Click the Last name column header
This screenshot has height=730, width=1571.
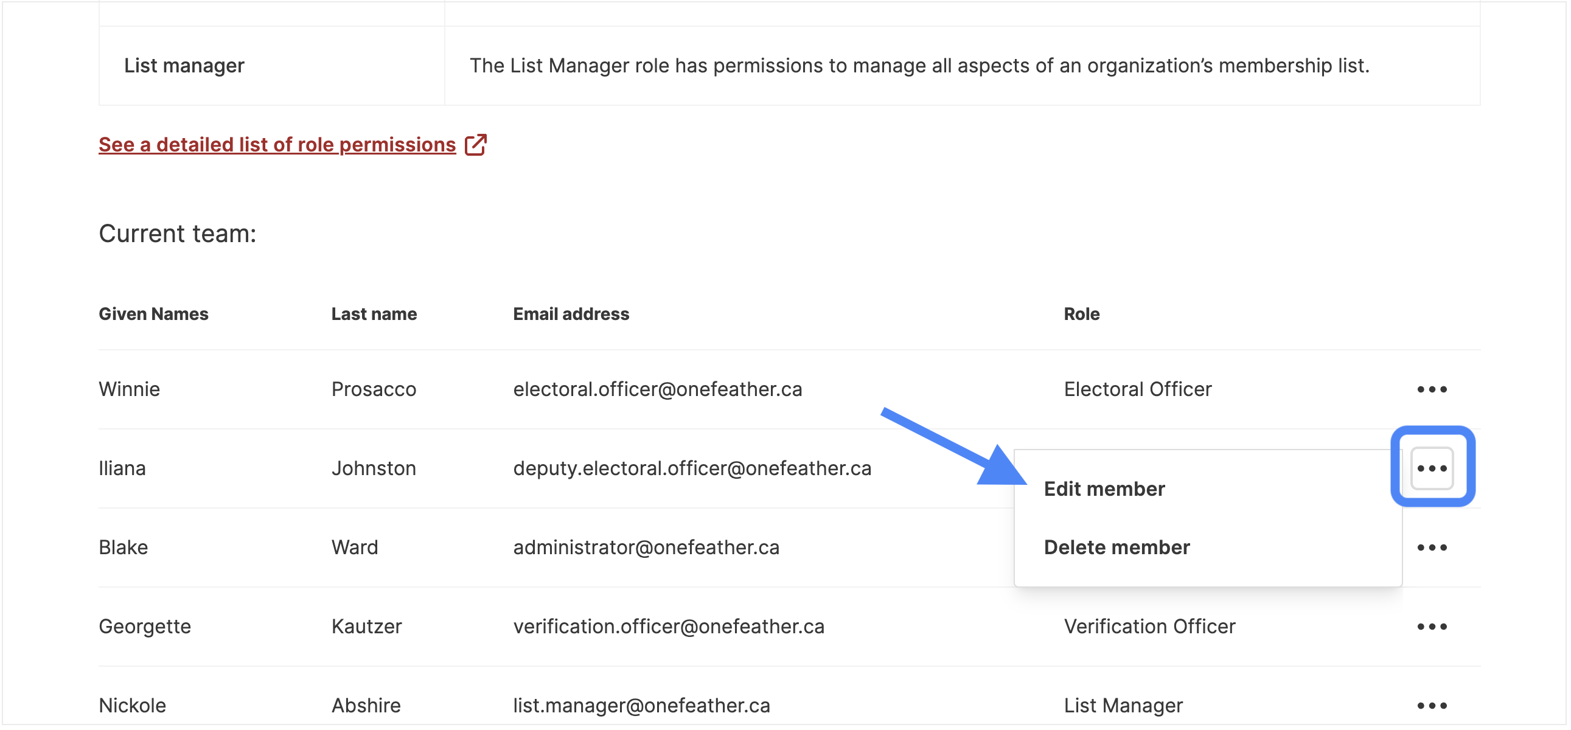click(374, 314)
